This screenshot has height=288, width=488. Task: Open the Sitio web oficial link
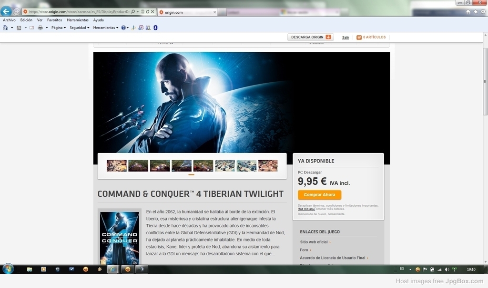tap(314, 242)
